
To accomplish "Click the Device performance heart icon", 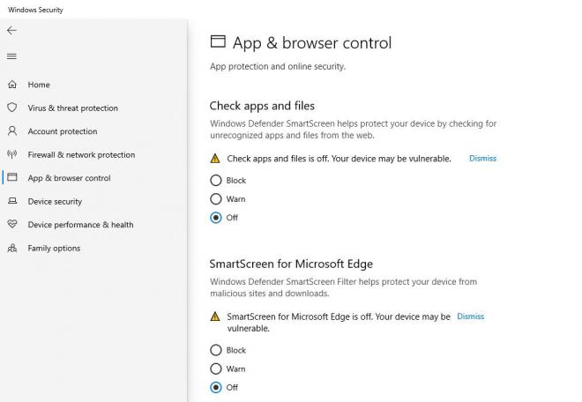I will 12,224.
